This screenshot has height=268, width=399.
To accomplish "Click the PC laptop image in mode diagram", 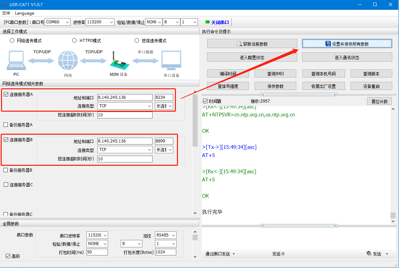I will pos(16,61).
